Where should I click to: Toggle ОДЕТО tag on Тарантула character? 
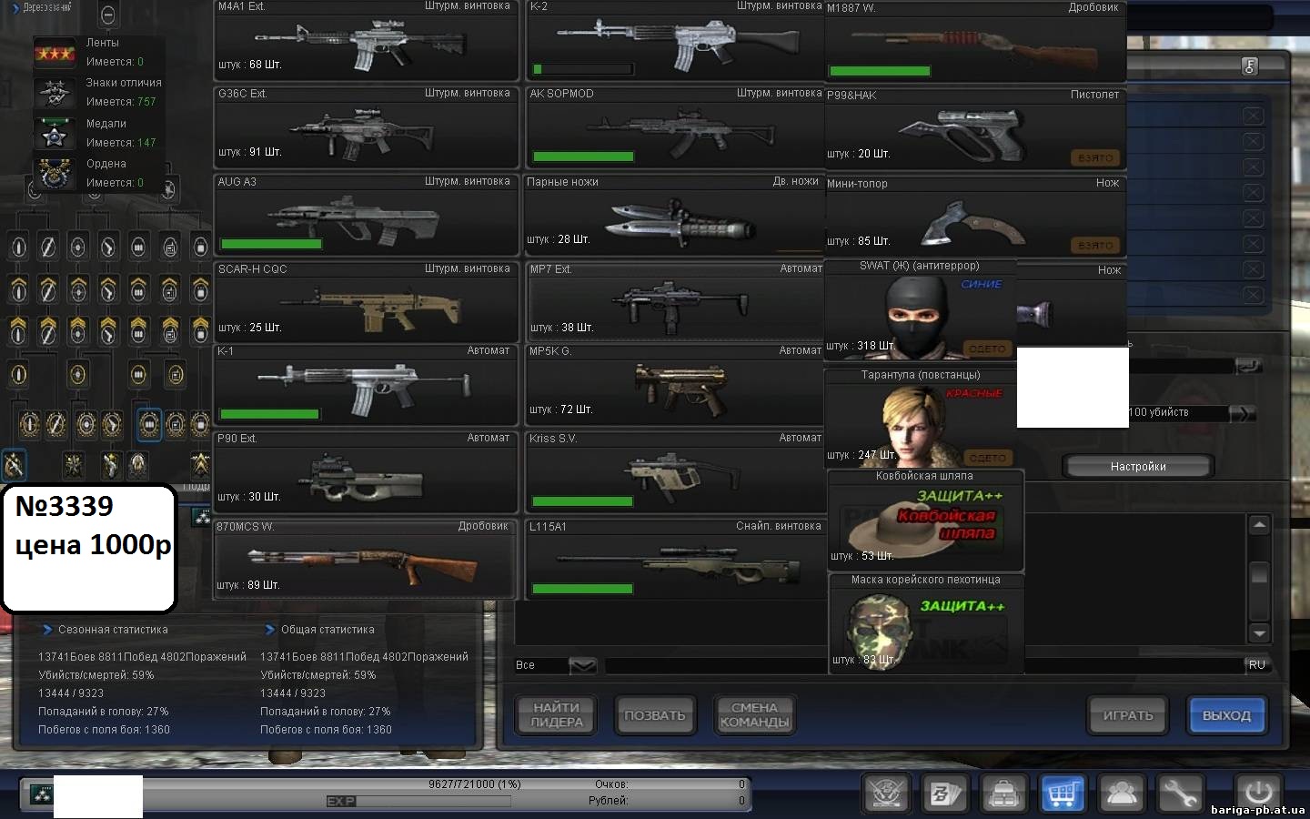click(987, 458)
